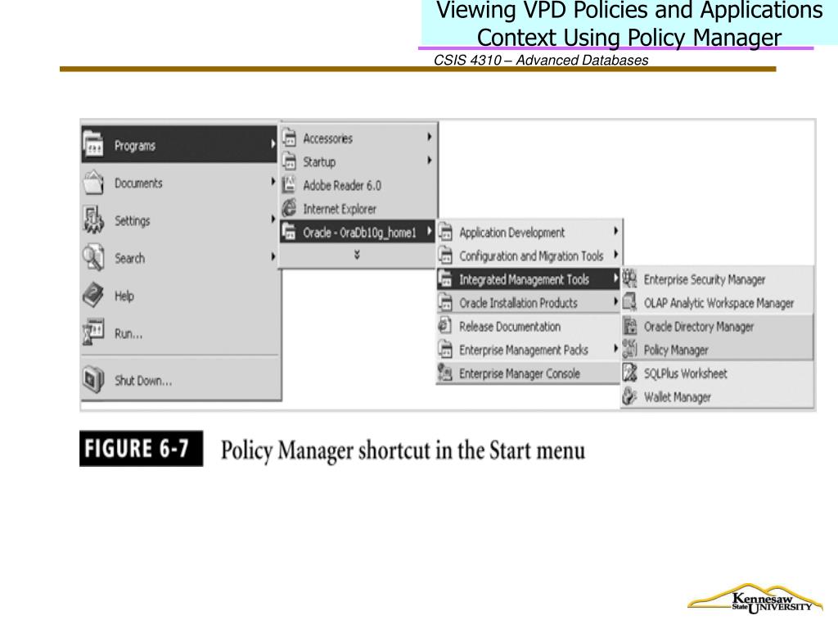Screen dimensions: 838x629
Task: Select Settings in the Start menu
Action: 179,220
